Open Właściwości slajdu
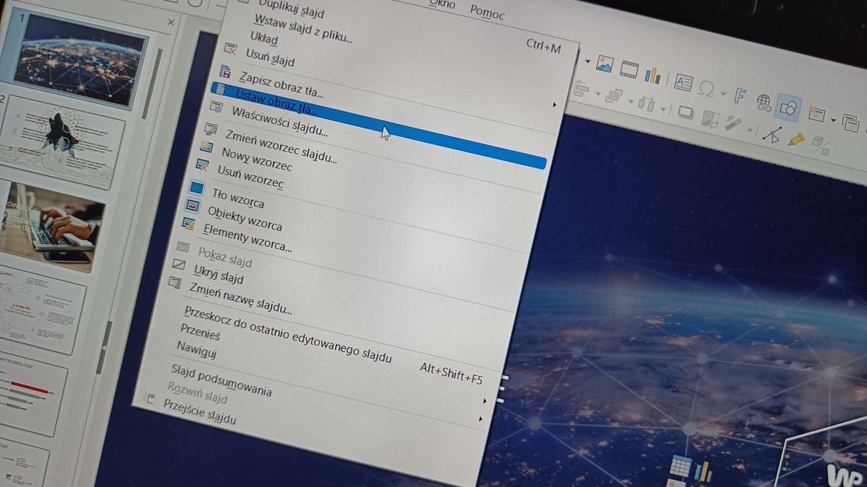 click(280, 122)
